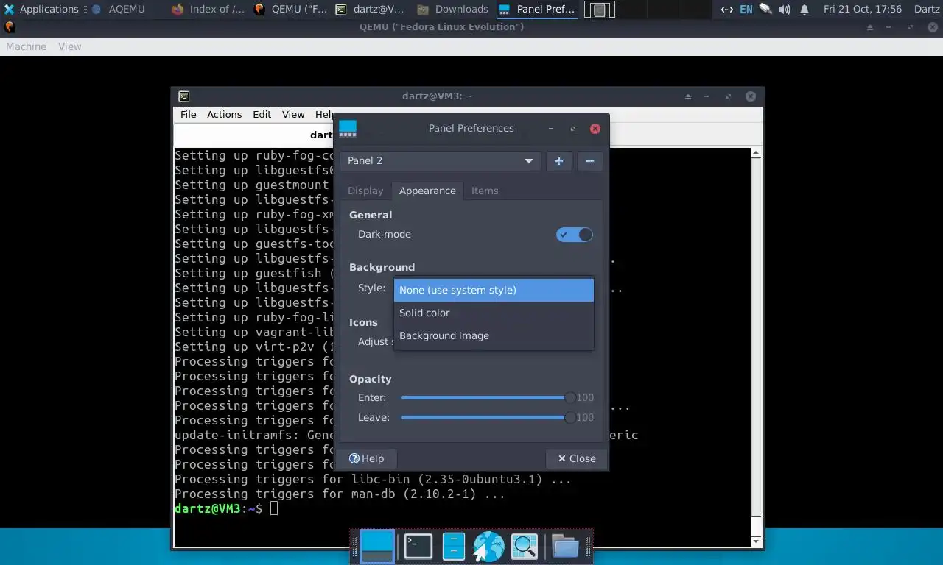
Task: Click the Close button in Panel Preferences
Action: click(577, 458)
